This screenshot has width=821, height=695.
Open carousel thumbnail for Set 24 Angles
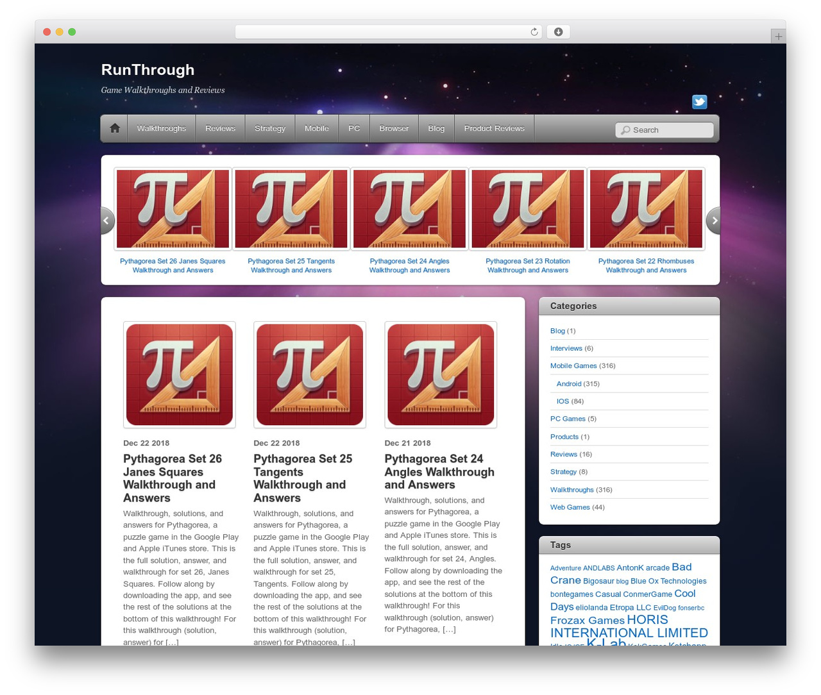409,209
